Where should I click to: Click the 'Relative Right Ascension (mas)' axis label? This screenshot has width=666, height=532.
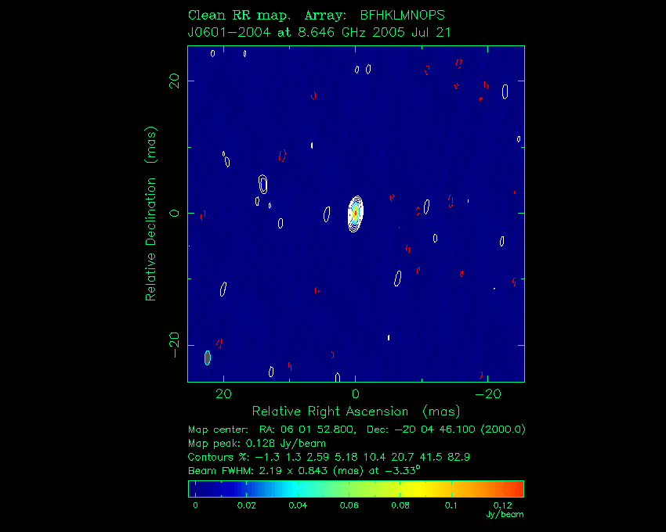[x=356, y=411]
